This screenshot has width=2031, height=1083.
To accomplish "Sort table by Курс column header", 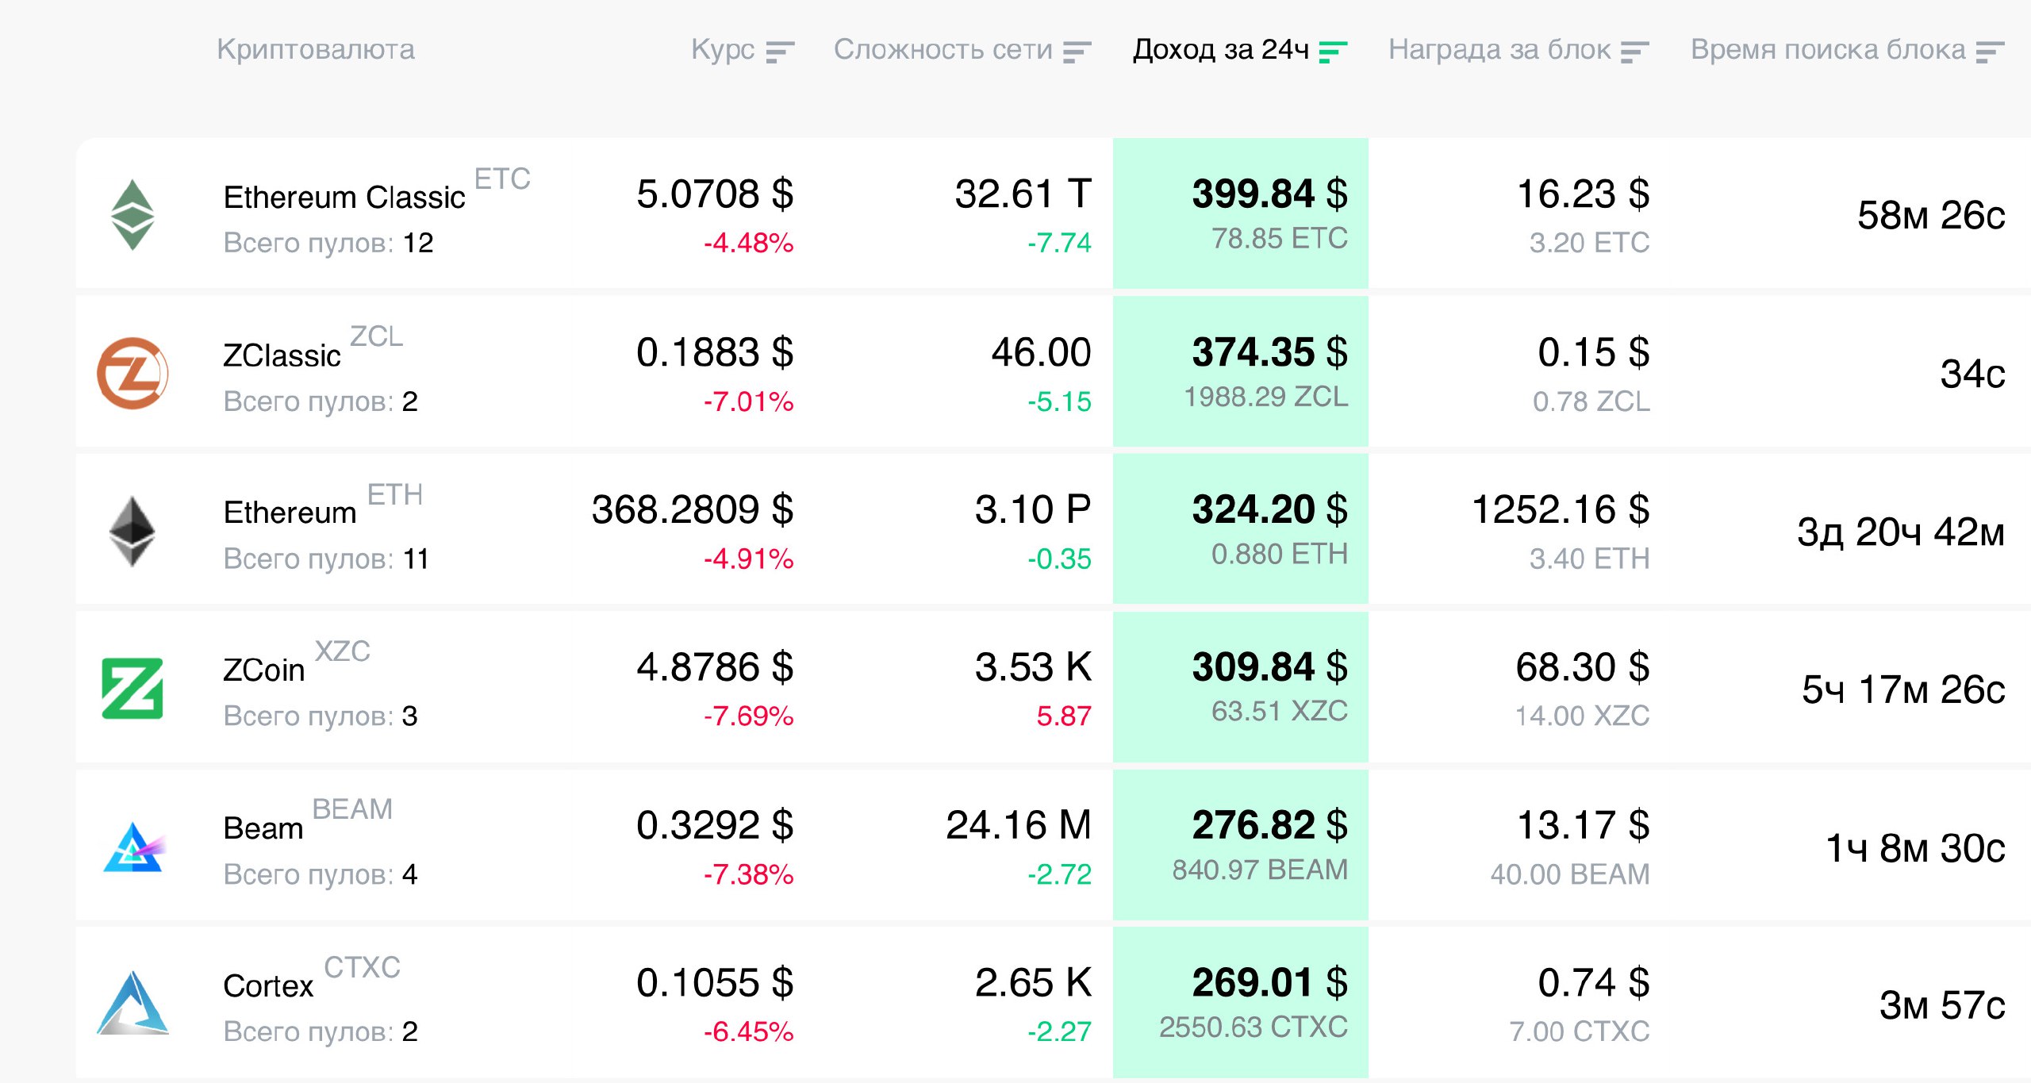I will (x=722, y=50).
